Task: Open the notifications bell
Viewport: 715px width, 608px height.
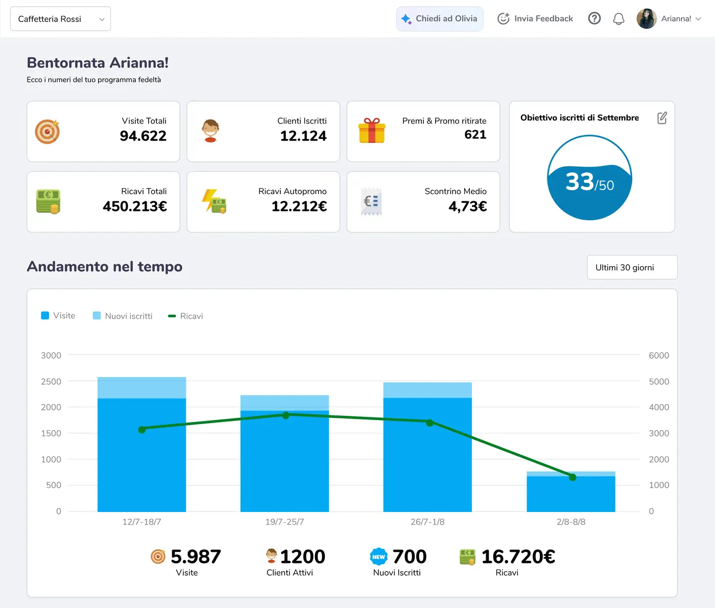Action: click(x=618, y=19)
